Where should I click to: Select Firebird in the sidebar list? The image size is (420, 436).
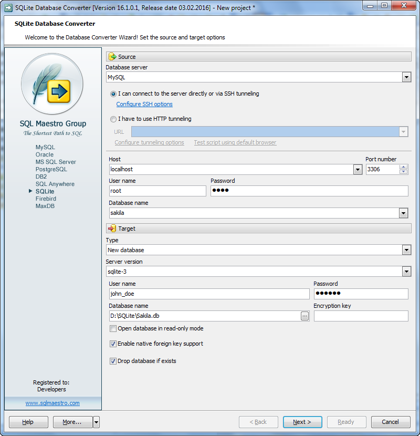[46, 199]
